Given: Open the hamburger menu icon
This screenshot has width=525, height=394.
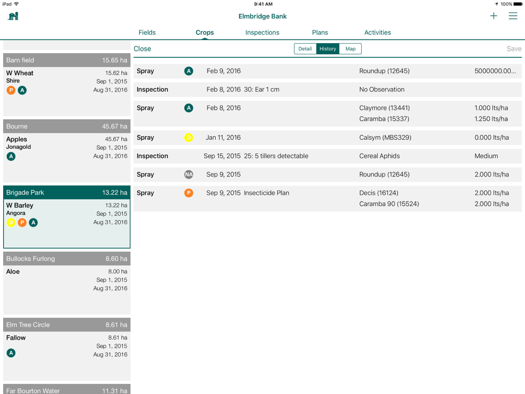Looking at the screenshot, I should pos(513,16).
